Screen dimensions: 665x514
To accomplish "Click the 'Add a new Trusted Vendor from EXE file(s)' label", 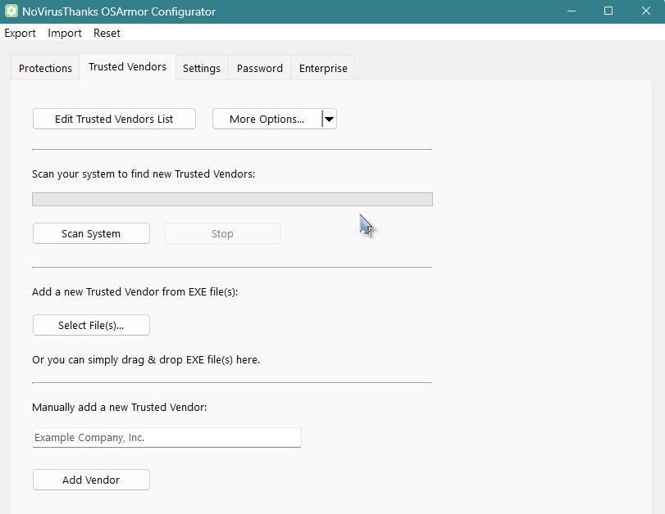I will click(x=134, y=291).
